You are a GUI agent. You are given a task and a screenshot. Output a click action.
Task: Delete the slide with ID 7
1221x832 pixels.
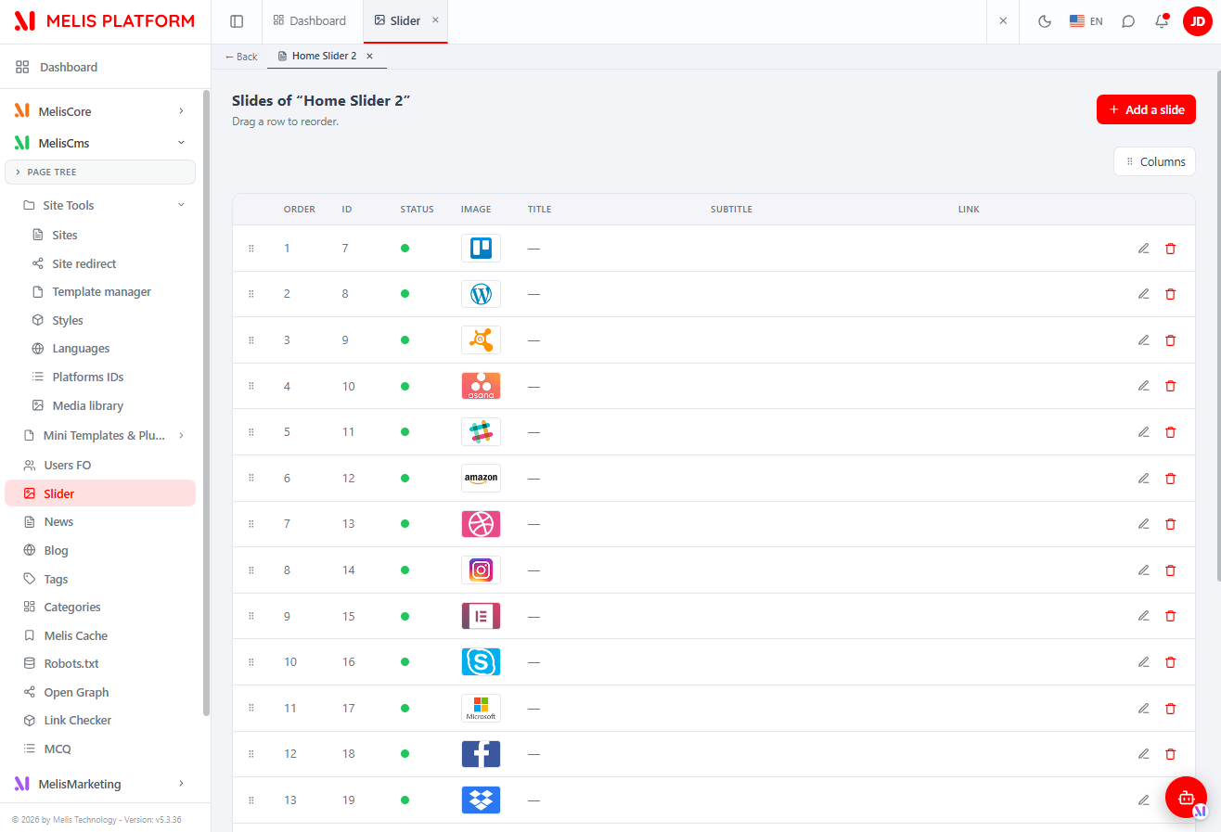(1170, 248)
